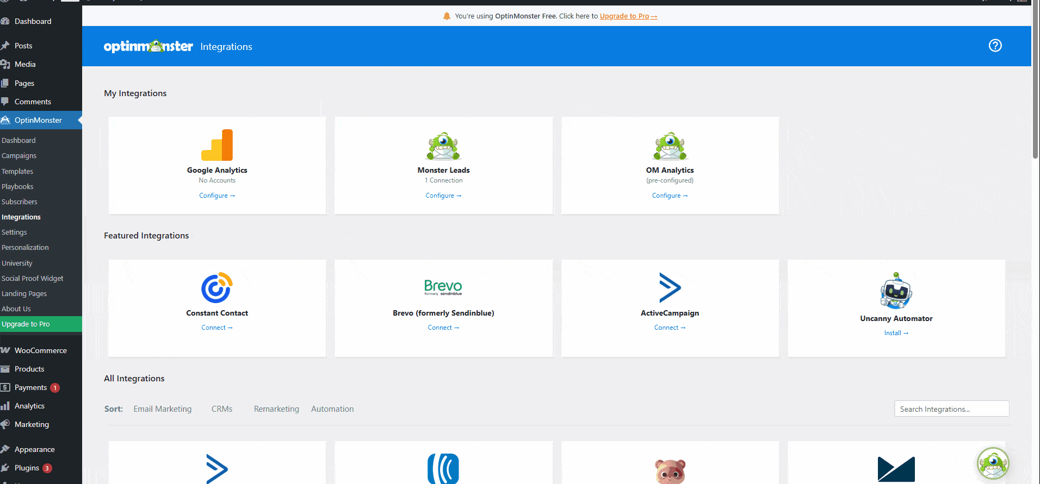
Task: Click the Marketing megaphone icon in sidebar
Action: (5, 424)
